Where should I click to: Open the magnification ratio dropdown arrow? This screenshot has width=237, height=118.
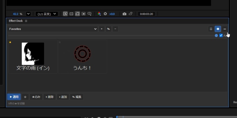28,14
